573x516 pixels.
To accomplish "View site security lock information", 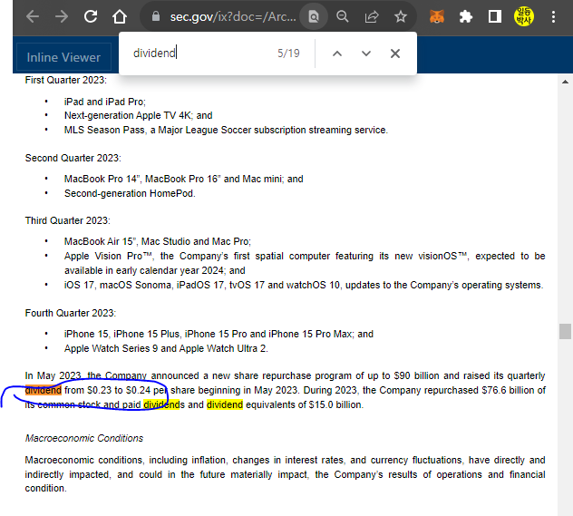I will point(156,16).
